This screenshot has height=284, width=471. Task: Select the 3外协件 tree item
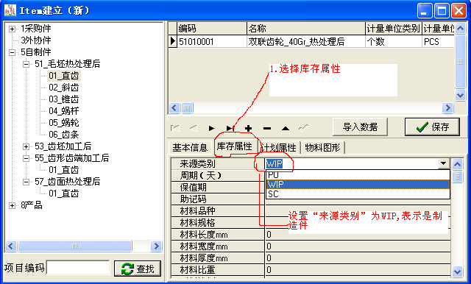click(x=36, y=40)
